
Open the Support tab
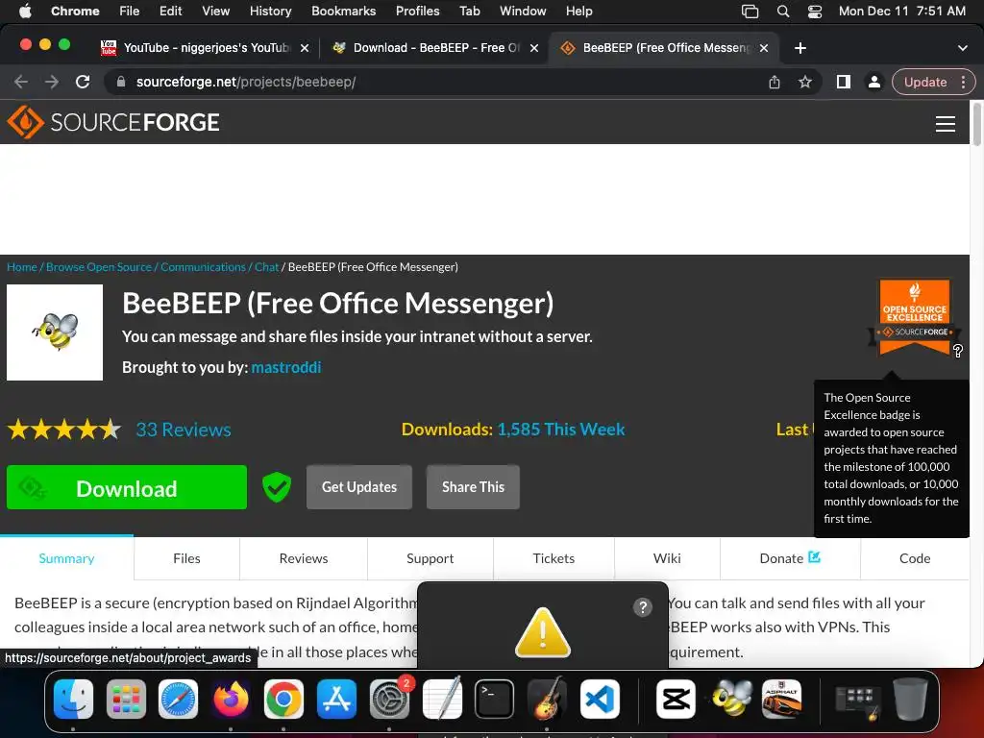pyautogui.click(x=430, y=558)
